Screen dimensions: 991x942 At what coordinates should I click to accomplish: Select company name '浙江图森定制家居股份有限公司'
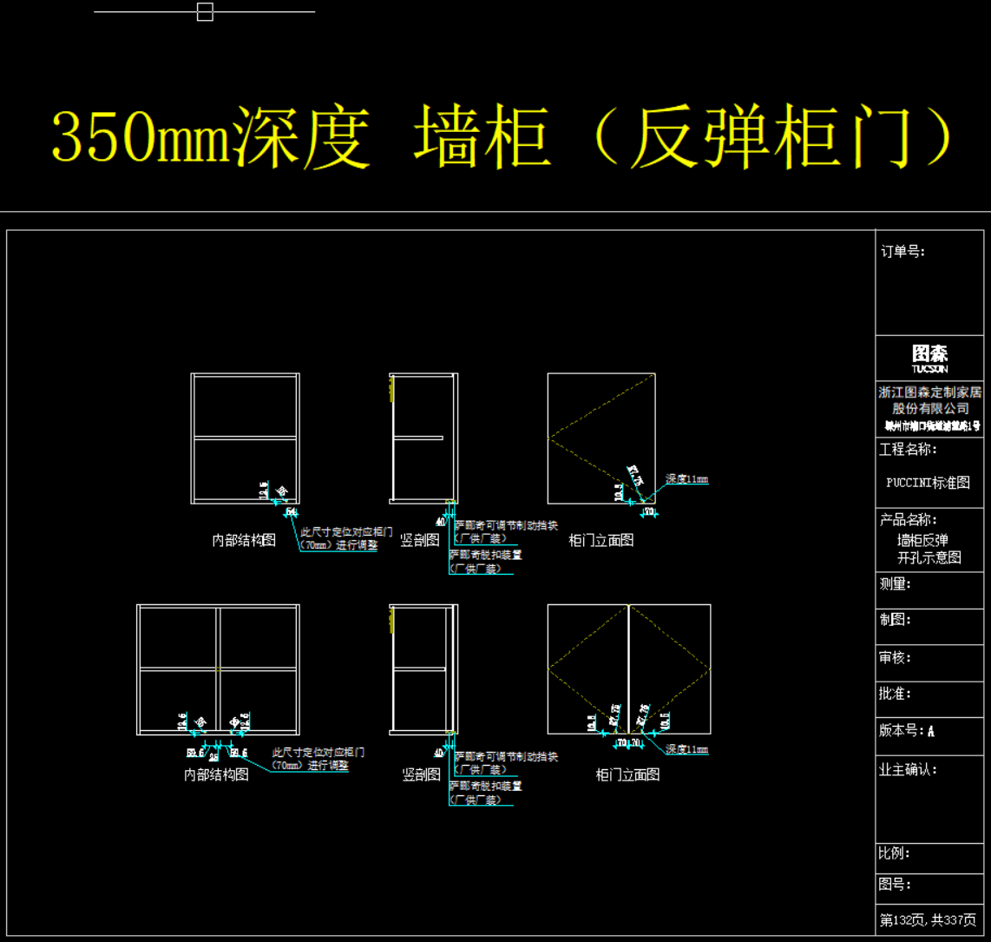(929, 400)
